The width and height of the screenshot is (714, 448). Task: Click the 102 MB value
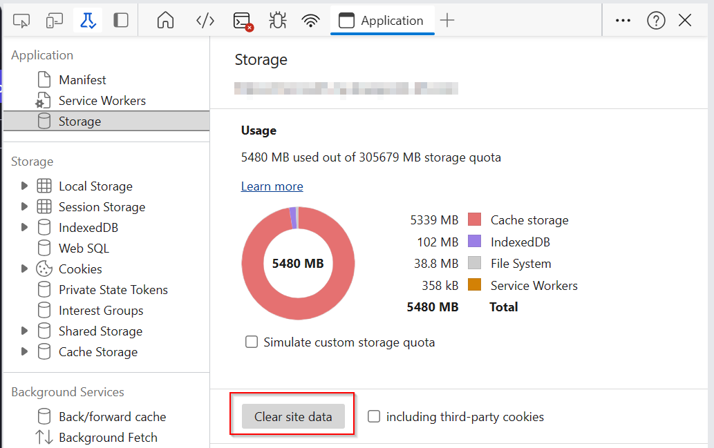pos(438,242)
